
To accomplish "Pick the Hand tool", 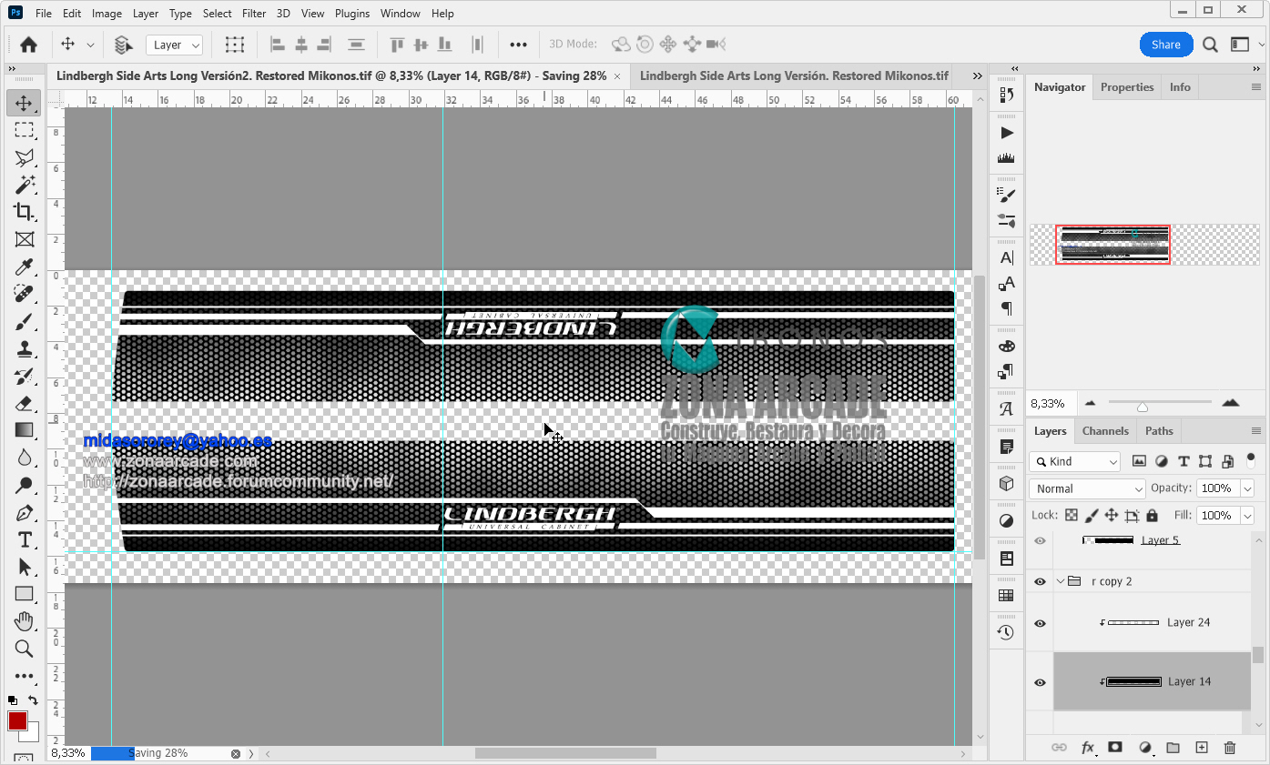I will tap(24, 621).
